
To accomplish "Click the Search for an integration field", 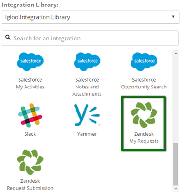I will (90, 38).
